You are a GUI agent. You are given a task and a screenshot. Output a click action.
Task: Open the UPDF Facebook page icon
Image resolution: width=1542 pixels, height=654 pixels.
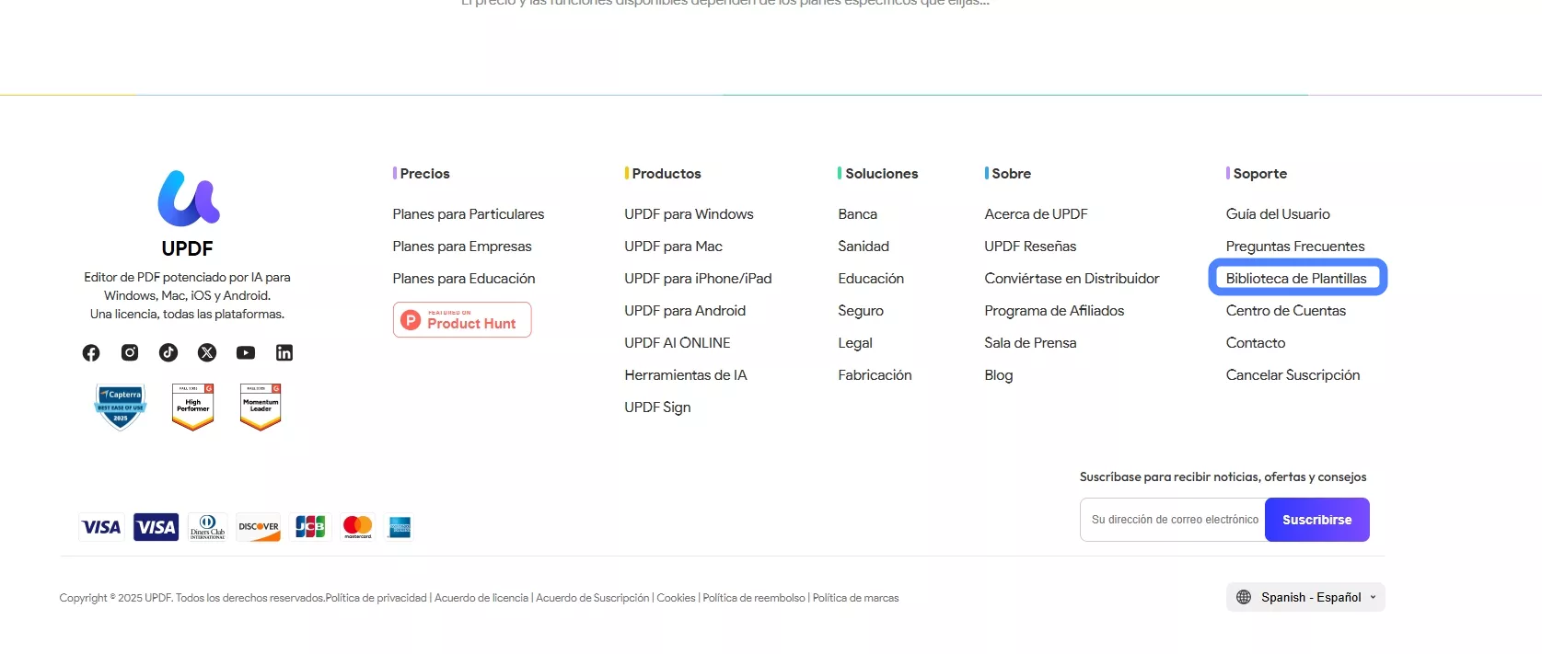point(91,352)
